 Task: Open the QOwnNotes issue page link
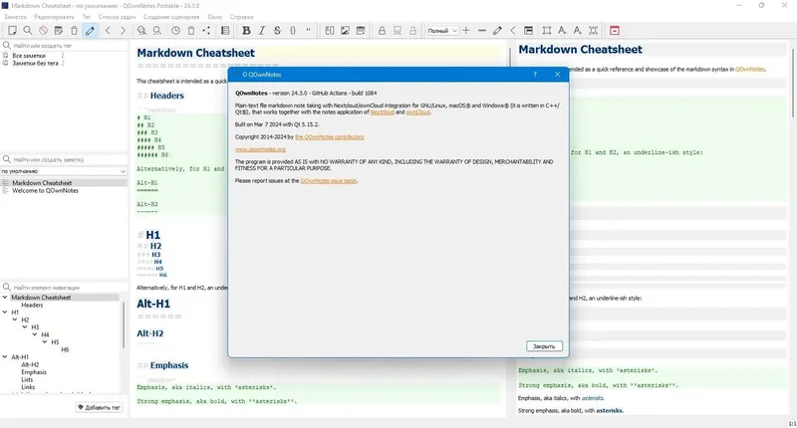coord(329,181)
